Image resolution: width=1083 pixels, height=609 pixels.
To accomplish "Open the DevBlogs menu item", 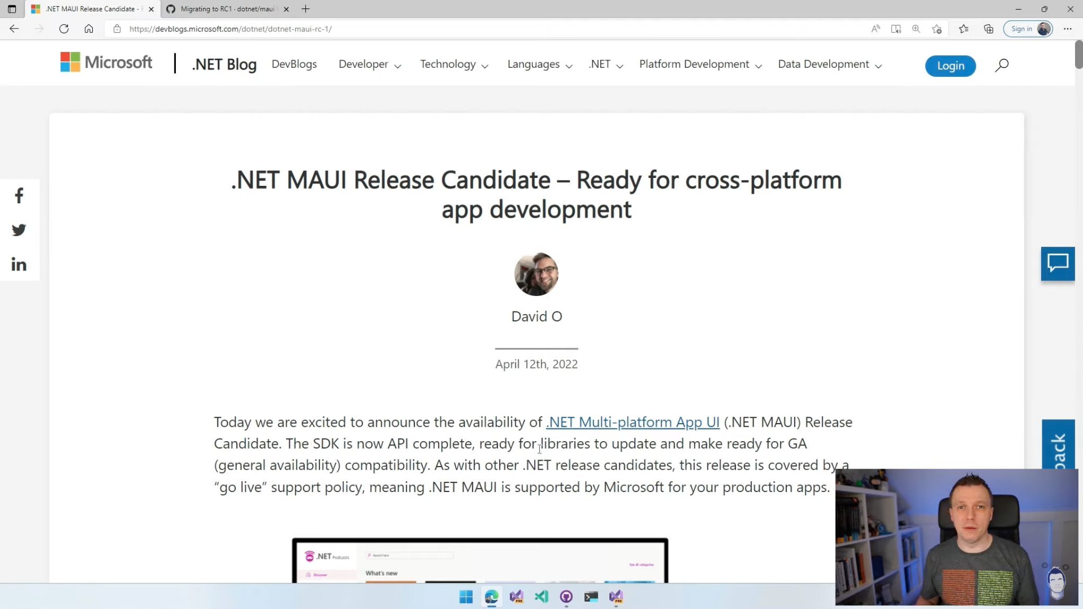I will click(294, 64).
